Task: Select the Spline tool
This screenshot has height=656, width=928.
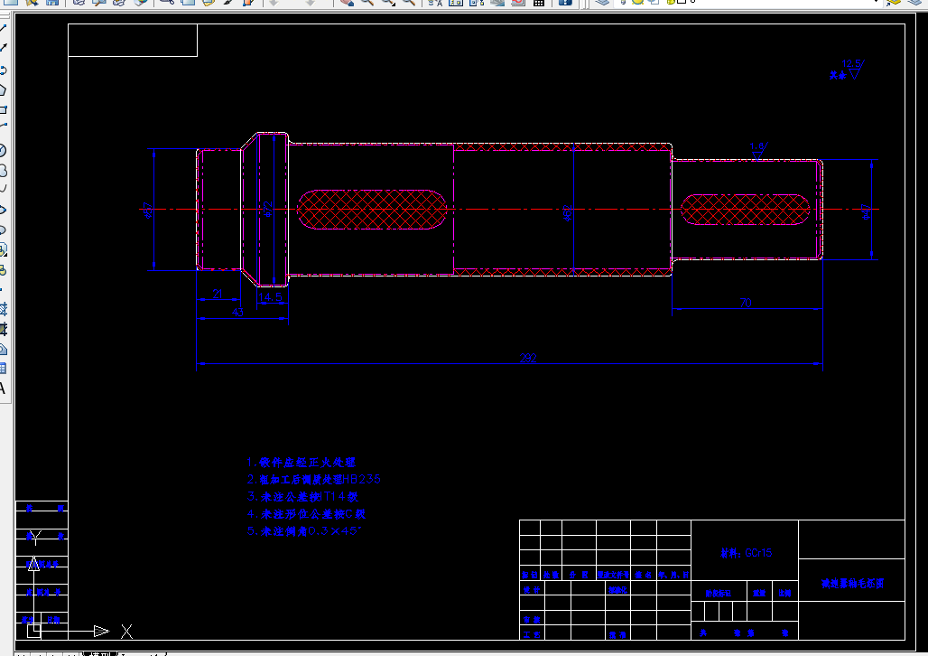Action: (3, 190)
